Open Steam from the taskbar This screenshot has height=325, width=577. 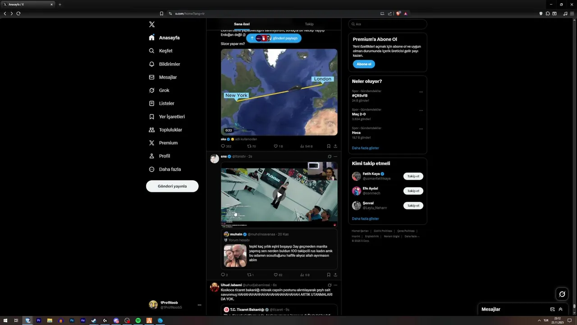click(94, 320)
